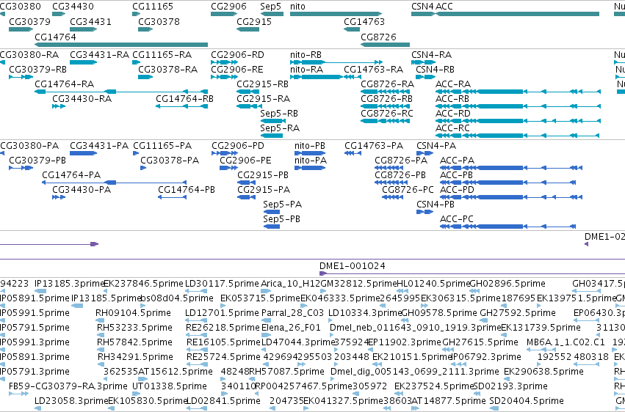Click the Sep5-RB transcript label

click(x=279, y=114)
